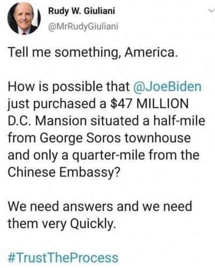Screen dimensions: 215x268
Task: Click the "just purchased a" words
Action: [57, 104]
